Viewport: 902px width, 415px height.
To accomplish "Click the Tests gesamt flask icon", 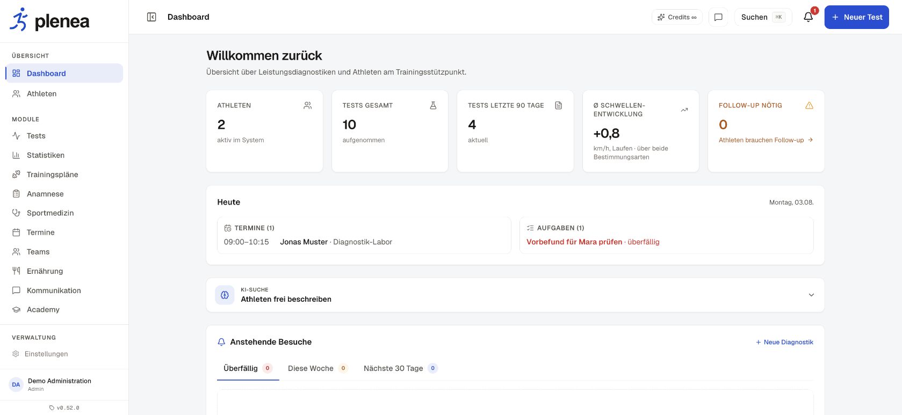I will point(433,106).
